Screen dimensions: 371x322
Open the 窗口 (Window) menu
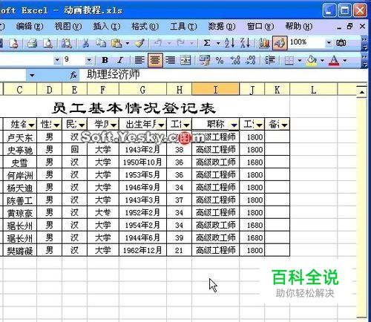[x=260, y=26]
